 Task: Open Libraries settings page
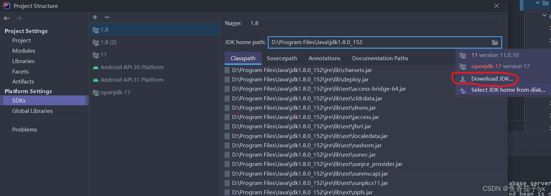[23, 61]
